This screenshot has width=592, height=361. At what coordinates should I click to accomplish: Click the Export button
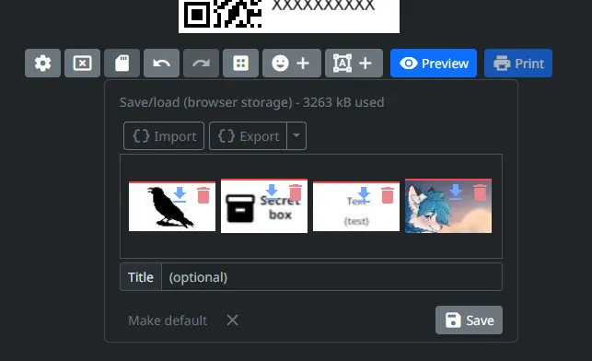click(x=248, y=136)
